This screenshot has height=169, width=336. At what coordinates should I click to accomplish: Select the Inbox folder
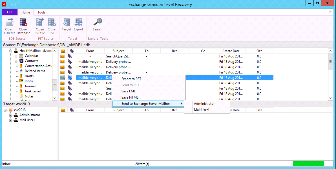point(29,81)
